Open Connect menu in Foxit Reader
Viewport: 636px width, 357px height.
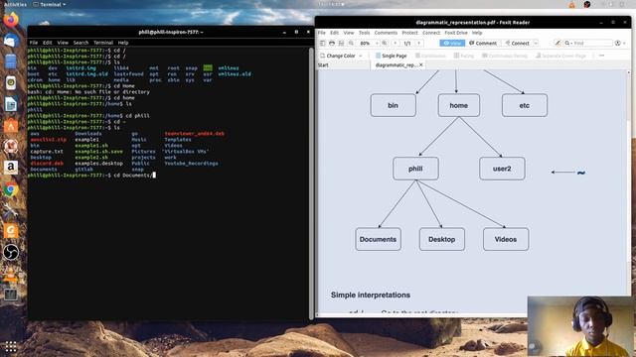click(x=430, y=33)
